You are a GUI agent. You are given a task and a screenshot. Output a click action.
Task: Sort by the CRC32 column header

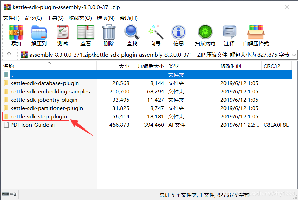(276, 66)
